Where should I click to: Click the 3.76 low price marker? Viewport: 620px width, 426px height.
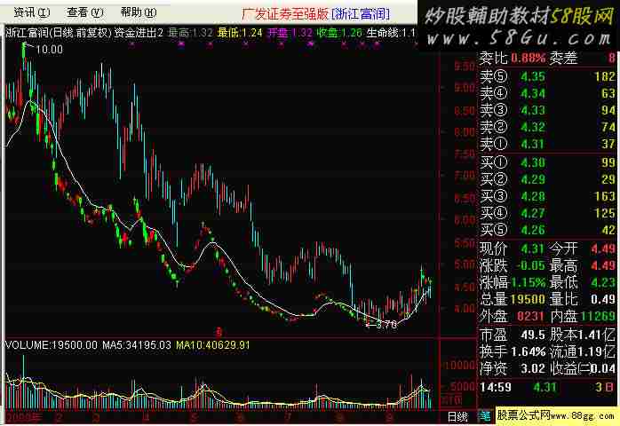tap(386, 325)
